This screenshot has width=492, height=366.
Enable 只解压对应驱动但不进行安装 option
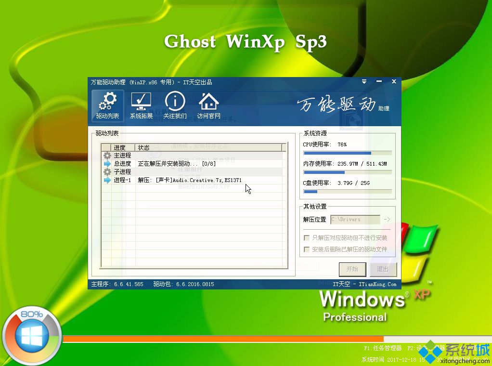307,237
